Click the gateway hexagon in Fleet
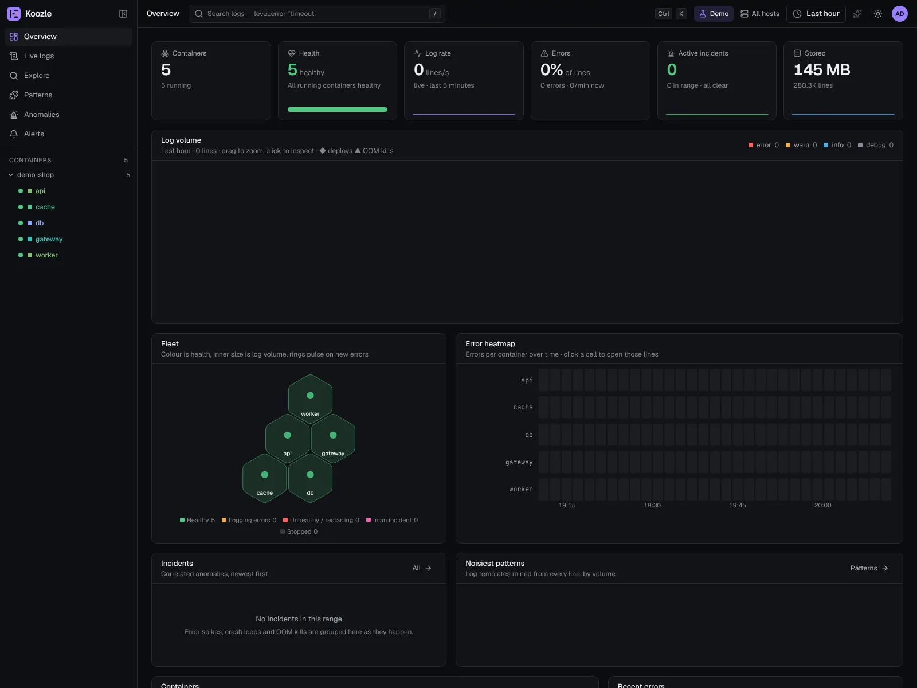Screen dimensions: 917x688 (333, 439)
